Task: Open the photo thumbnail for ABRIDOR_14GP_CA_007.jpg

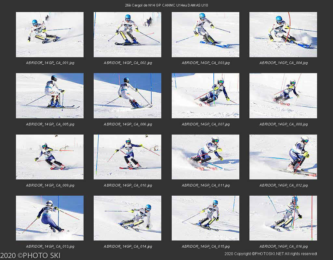Action: tap(206, 96)
